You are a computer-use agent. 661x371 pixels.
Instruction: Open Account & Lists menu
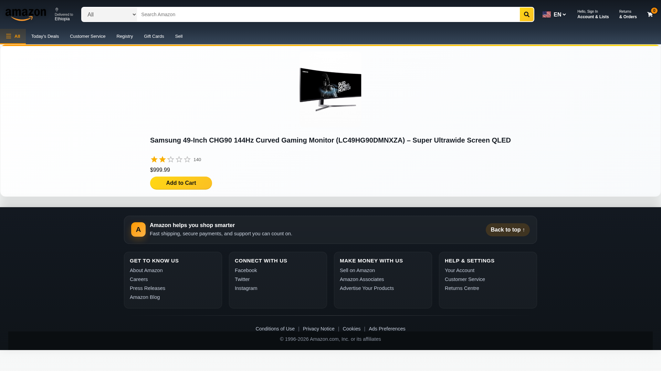593,14
